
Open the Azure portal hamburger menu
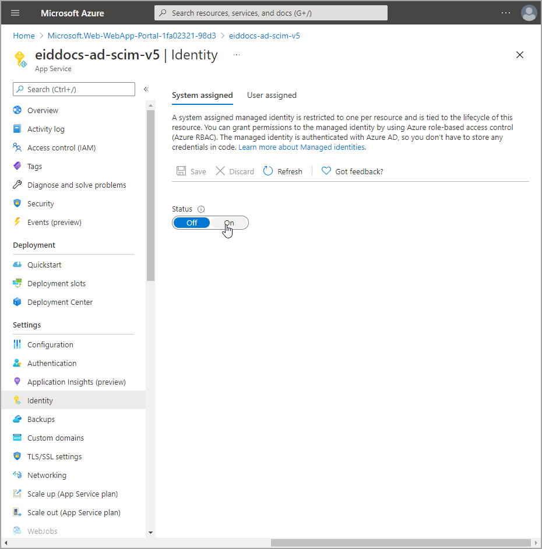tap(15, 13)
